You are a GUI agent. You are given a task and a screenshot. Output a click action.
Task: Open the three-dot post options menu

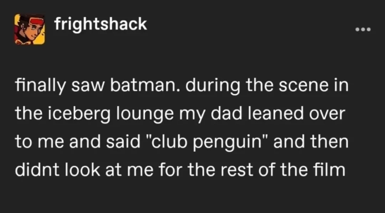coord(363,30)
